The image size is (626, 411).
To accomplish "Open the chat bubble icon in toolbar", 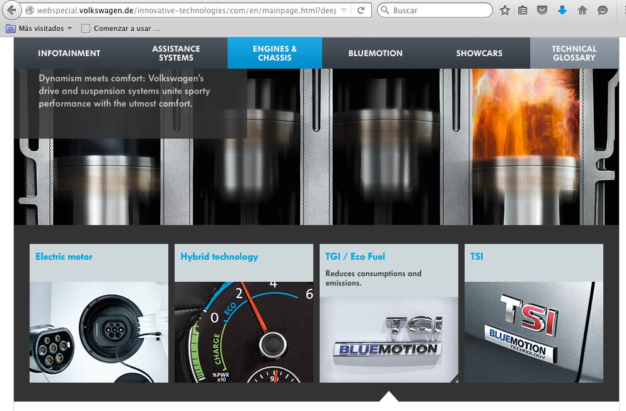I will click(x=603, y=10).
